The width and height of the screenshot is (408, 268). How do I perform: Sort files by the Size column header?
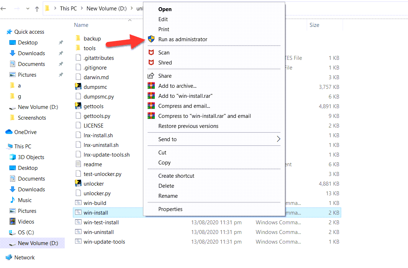tap(314, 25)
